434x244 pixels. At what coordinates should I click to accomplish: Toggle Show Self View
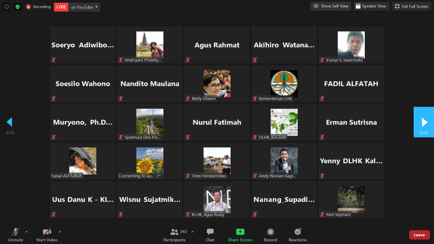coord(331,6)
